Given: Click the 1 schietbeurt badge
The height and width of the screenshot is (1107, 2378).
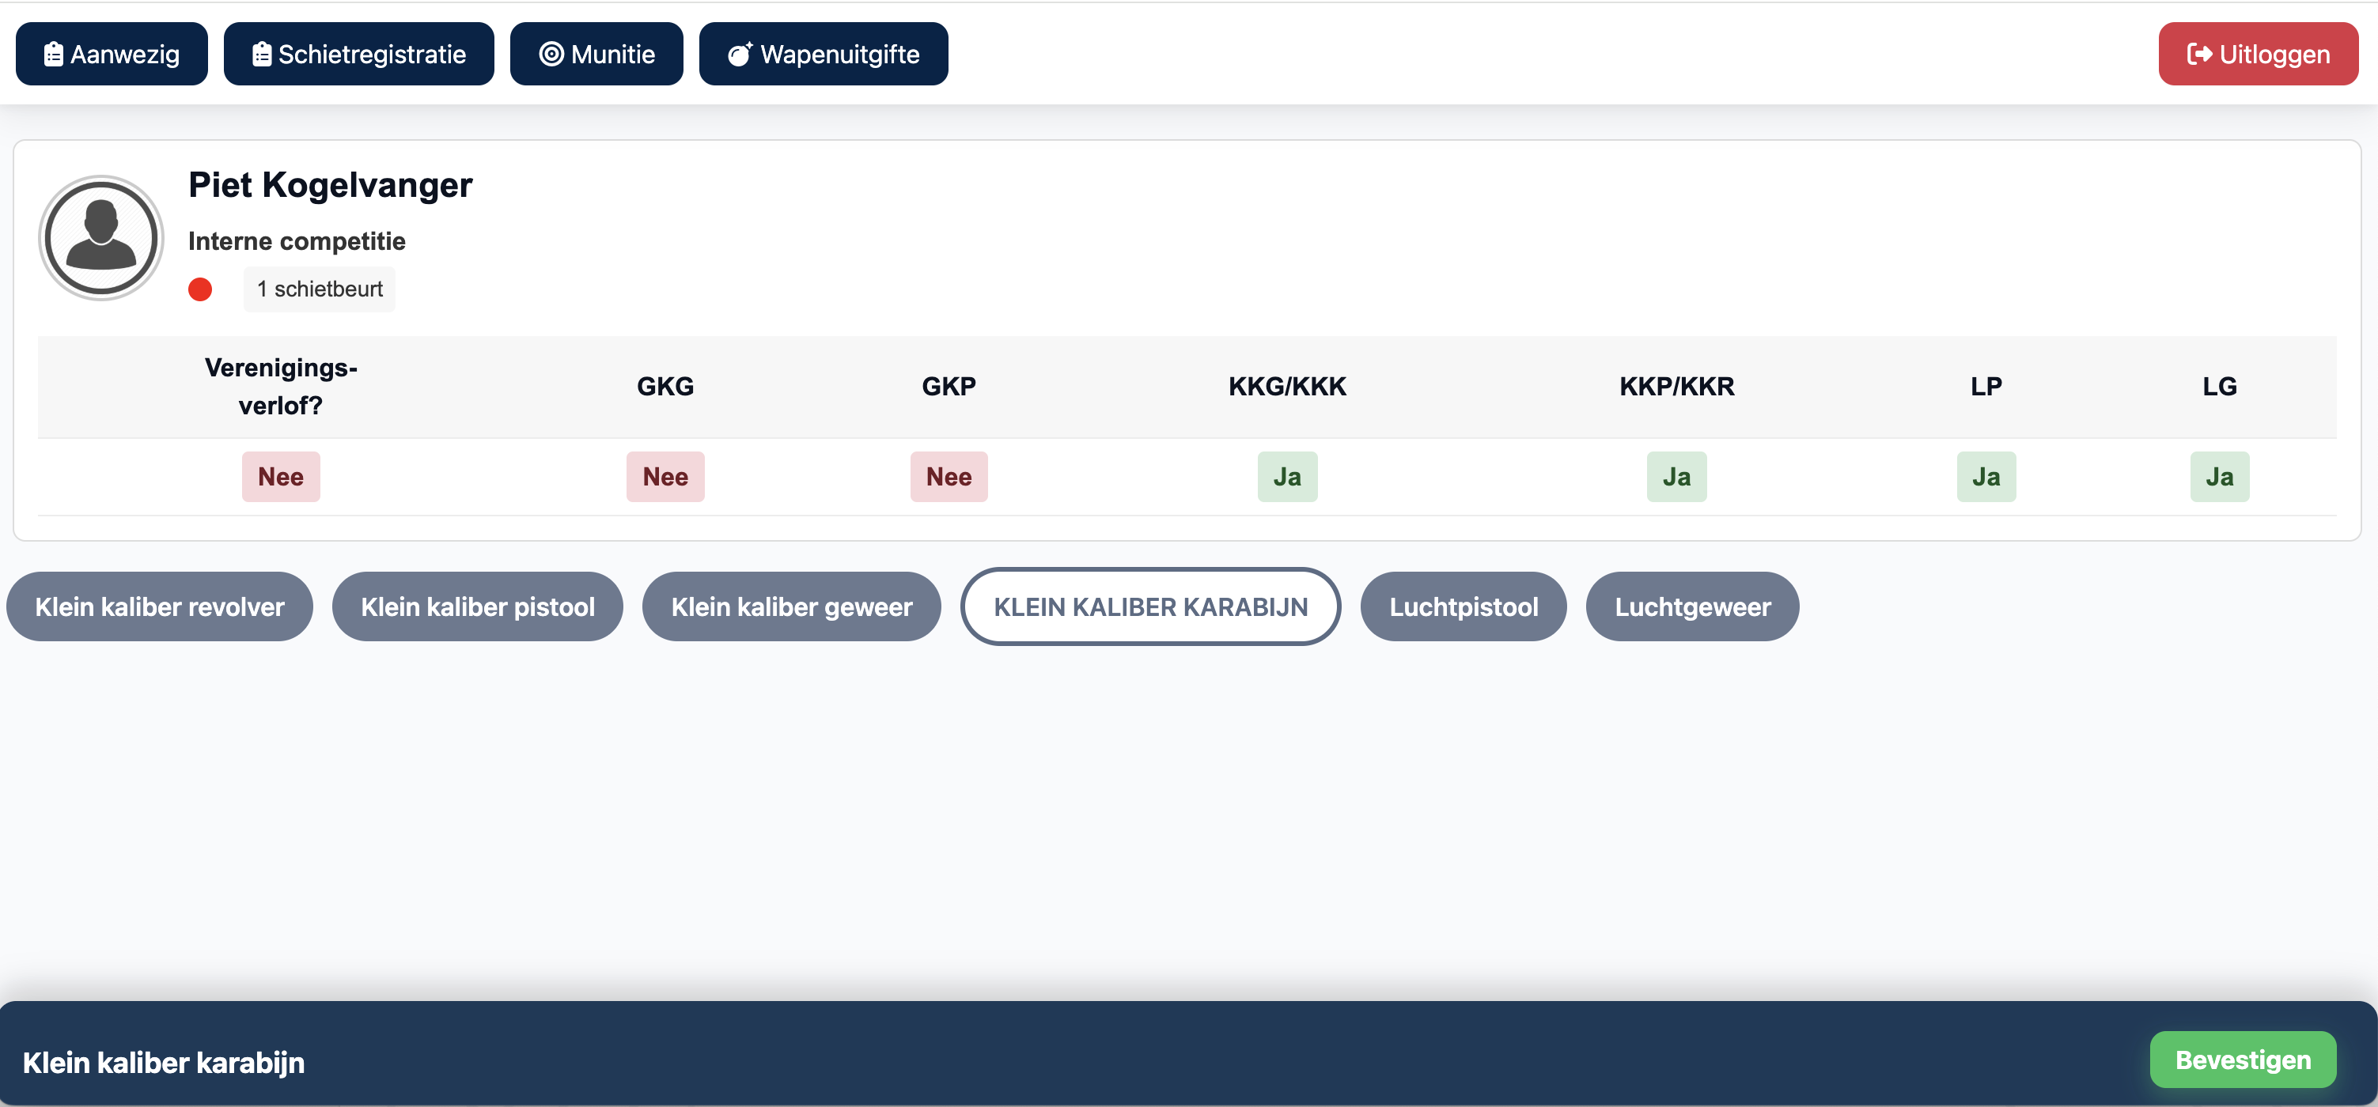Looking at the screenshot, I should tap(320, 289).
